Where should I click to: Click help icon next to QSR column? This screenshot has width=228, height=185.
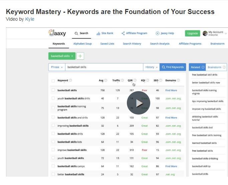click(x=135, y=80)
